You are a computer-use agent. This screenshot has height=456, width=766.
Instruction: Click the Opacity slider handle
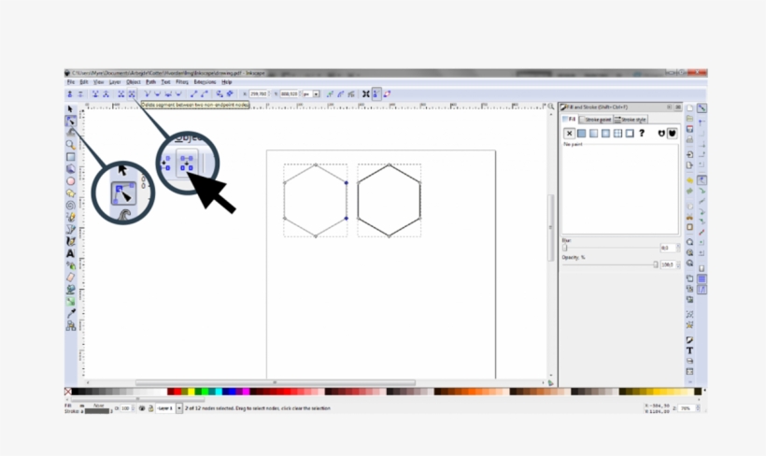click(x=656, y=264)
